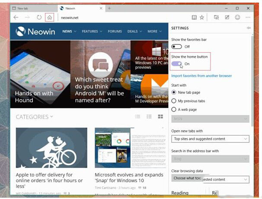Select My previous tabs radio option
Image resolution: width=262 pixels, height=199 pixels.
pos(174,101)
